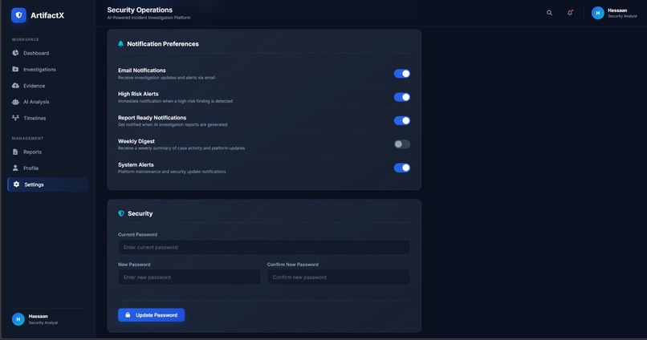Toggle Report Ready Notifications off
The width and height of the screenshot is (647, 340).
(401, 120)
